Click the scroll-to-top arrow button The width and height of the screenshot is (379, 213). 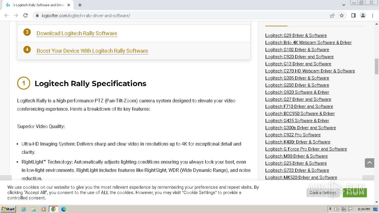(x=370, y=163)
